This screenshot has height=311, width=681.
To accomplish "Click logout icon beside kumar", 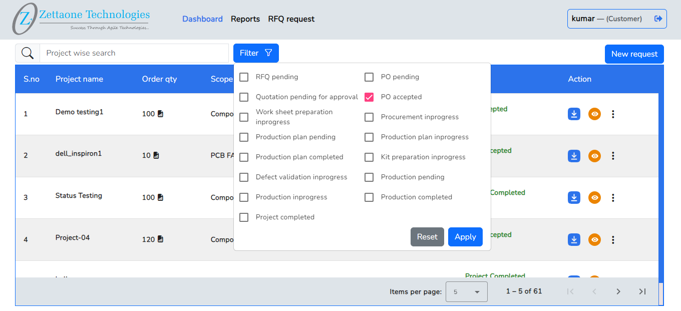I will pos(658,19).
